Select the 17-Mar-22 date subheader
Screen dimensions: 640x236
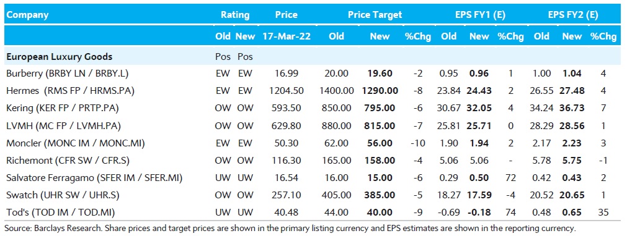pyautogui.click(x=286, y=36)
